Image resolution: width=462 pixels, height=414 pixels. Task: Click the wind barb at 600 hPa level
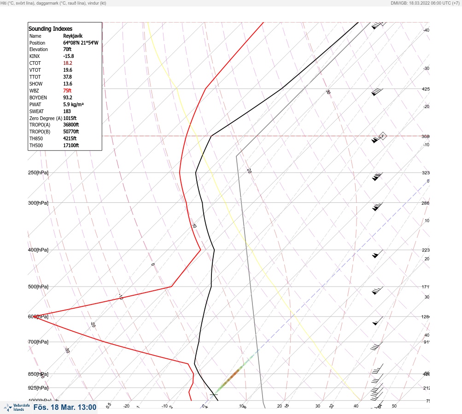(378, 321)
